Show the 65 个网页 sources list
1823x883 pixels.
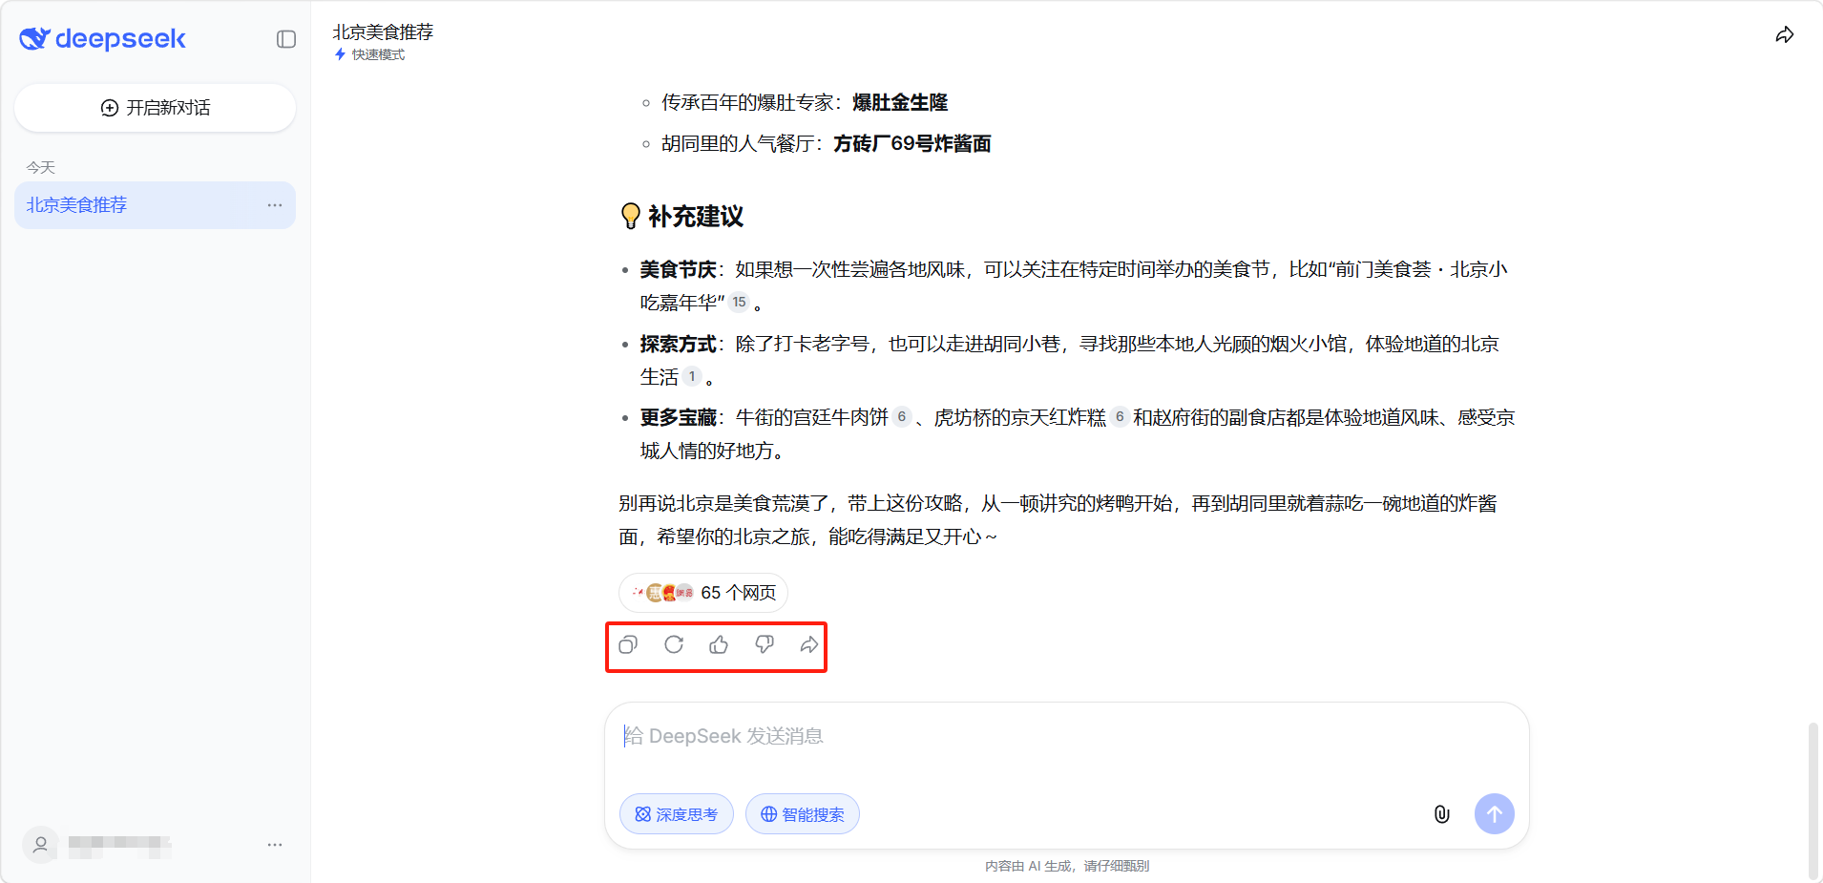pyautogui.click(x=703, y=593)
